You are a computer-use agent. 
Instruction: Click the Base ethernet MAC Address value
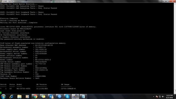(x=44, y=45)
